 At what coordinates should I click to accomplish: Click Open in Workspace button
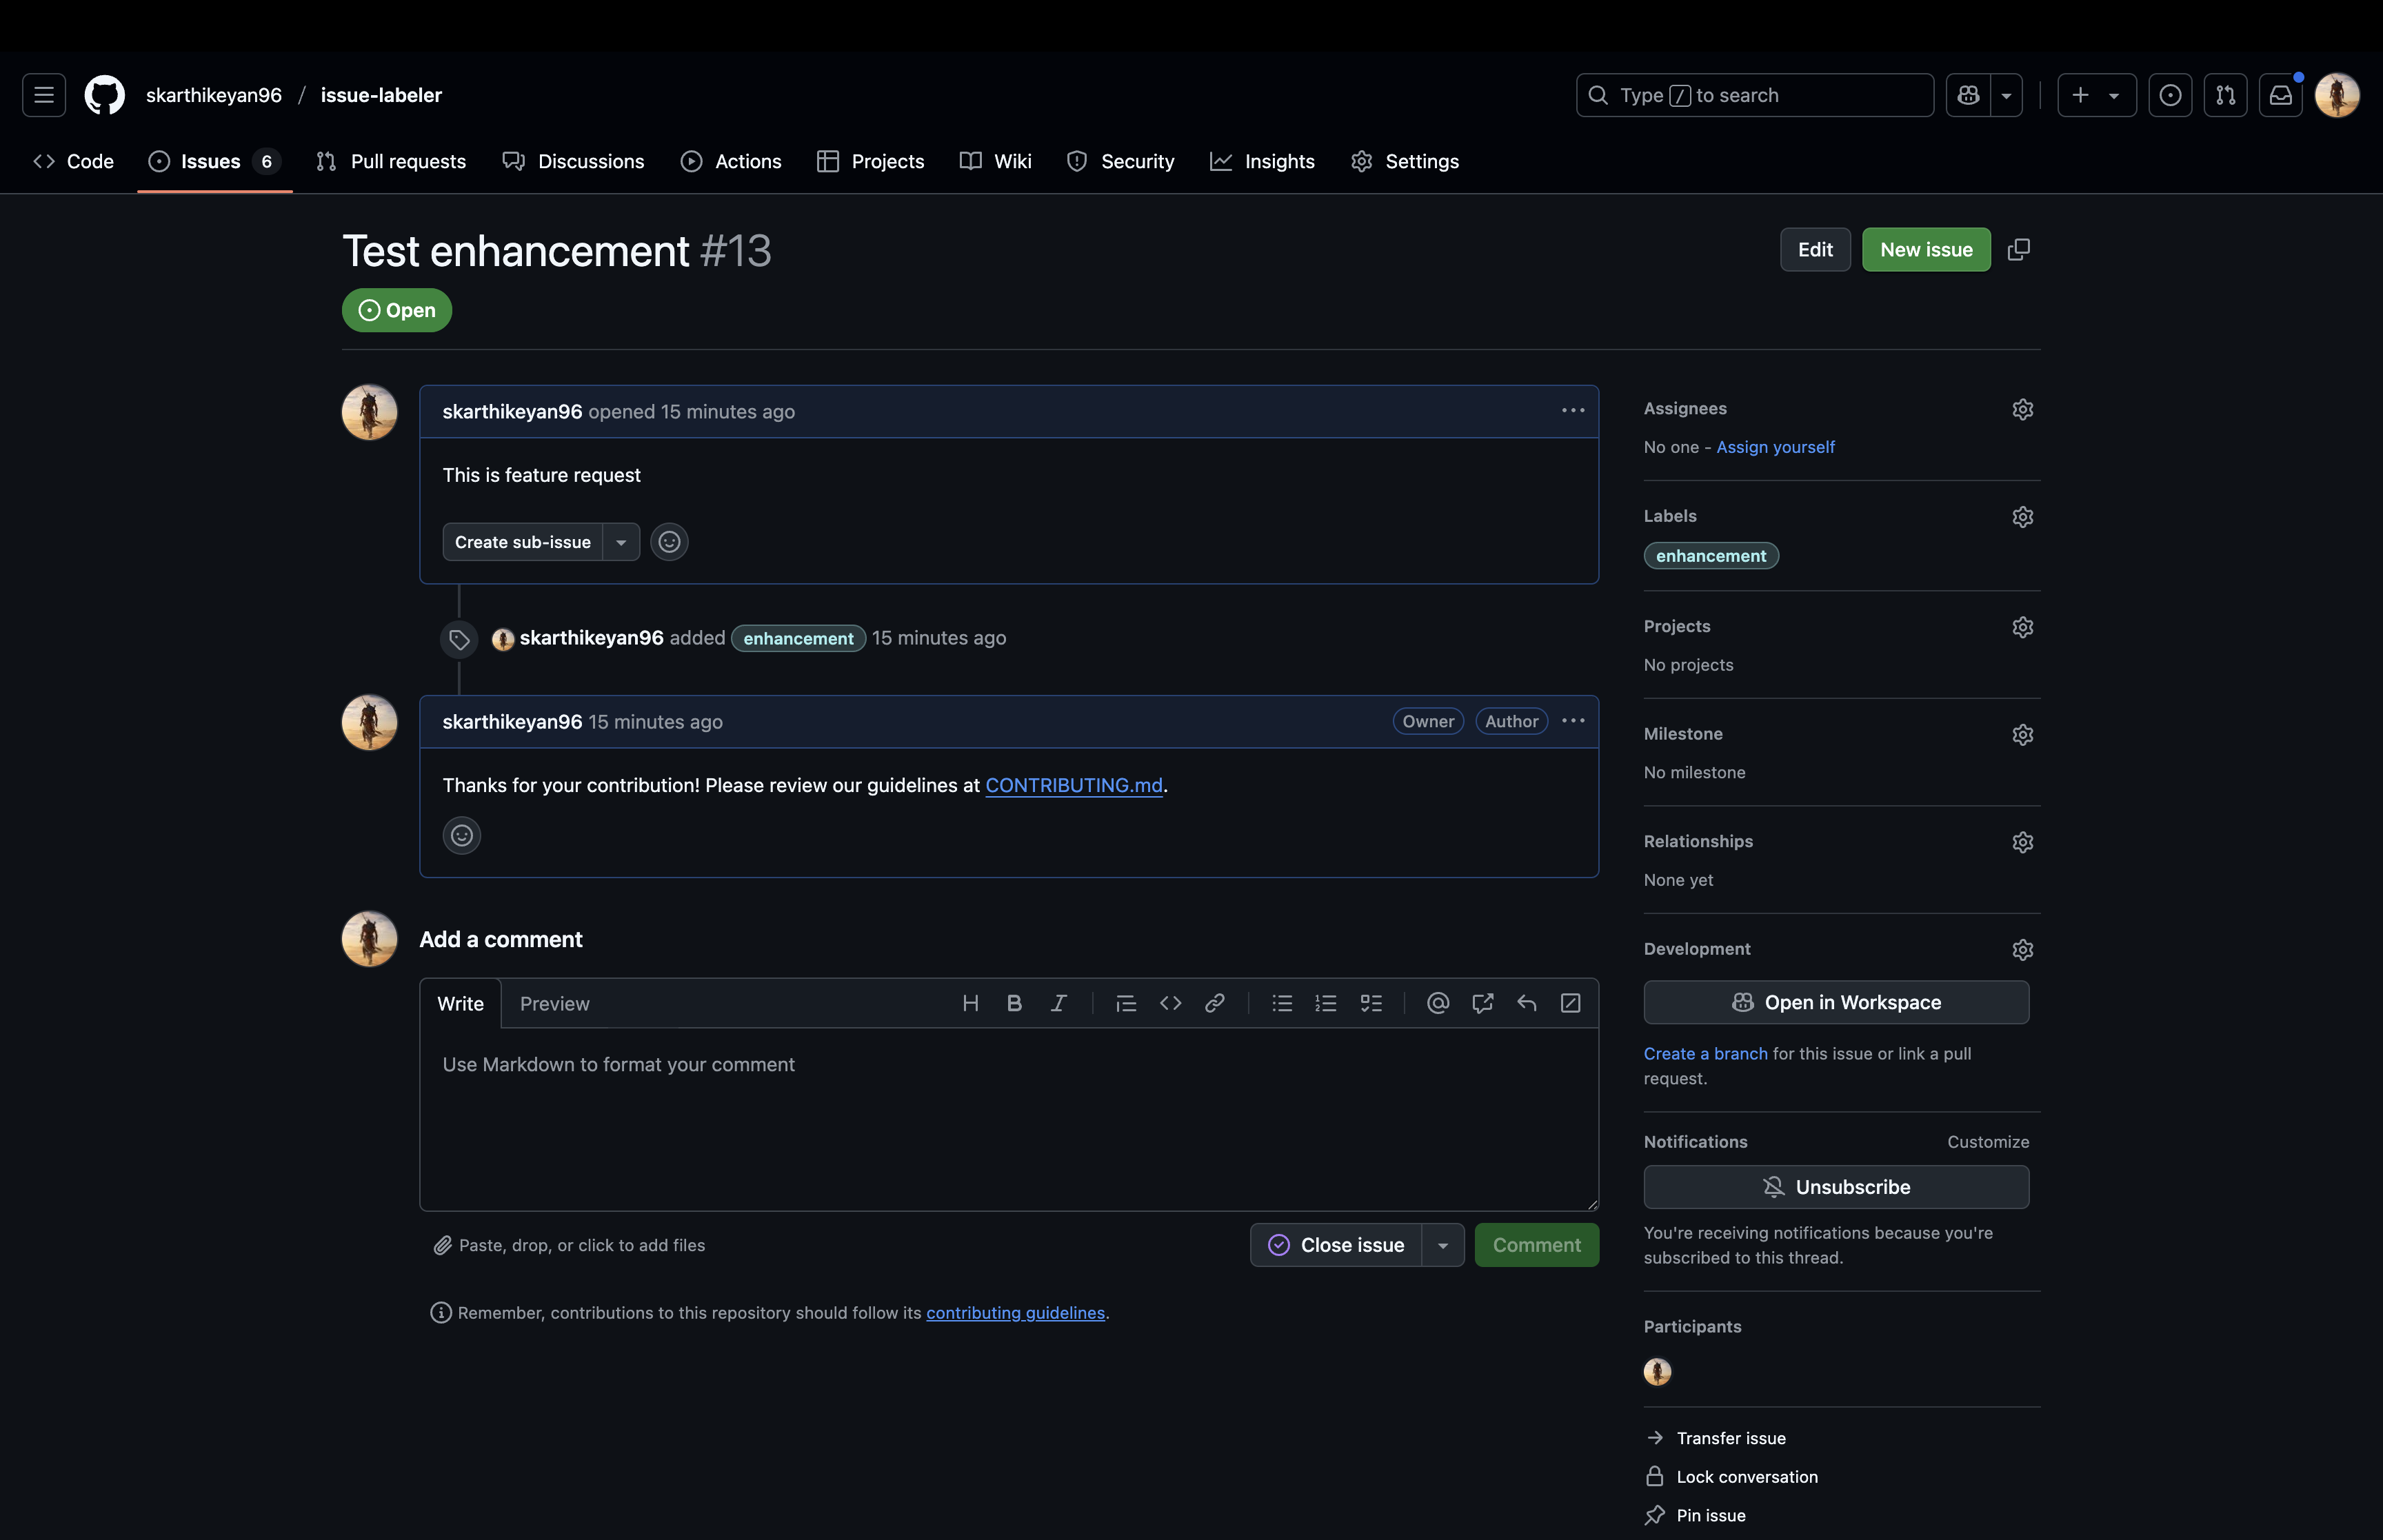[1836, 1002]
